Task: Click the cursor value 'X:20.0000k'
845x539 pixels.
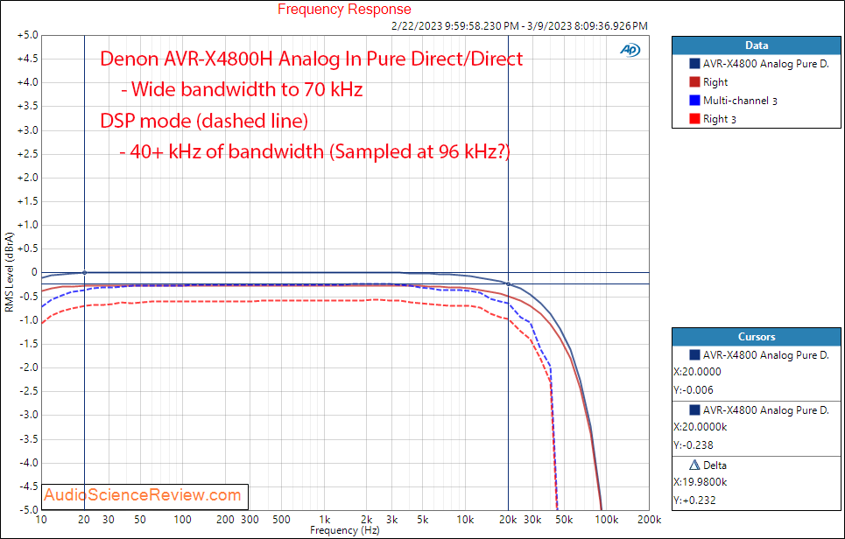Action: click(700, 426)
